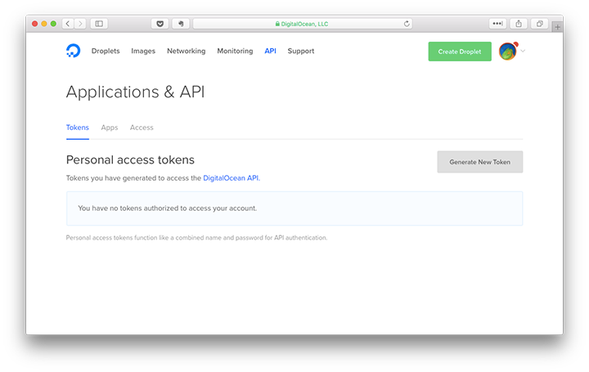Click the Safari back arrow
The height and width of the screenshot is (372, 589).
click(68, 24)
